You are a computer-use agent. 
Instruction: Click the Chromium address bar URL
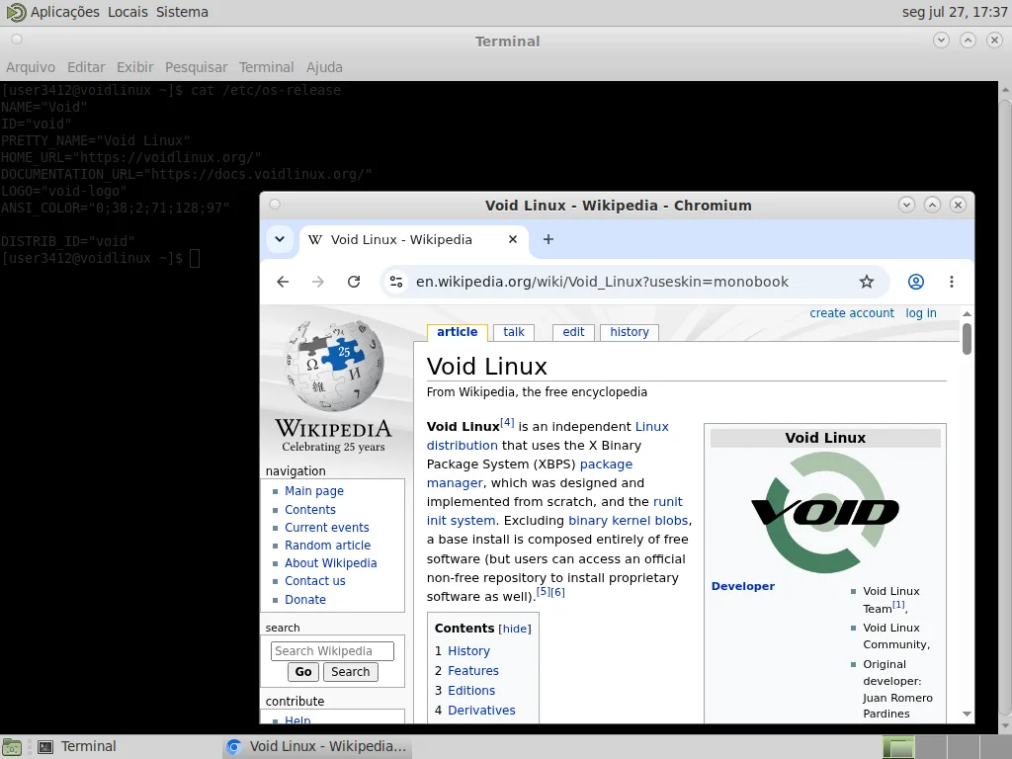click(602, 282)
